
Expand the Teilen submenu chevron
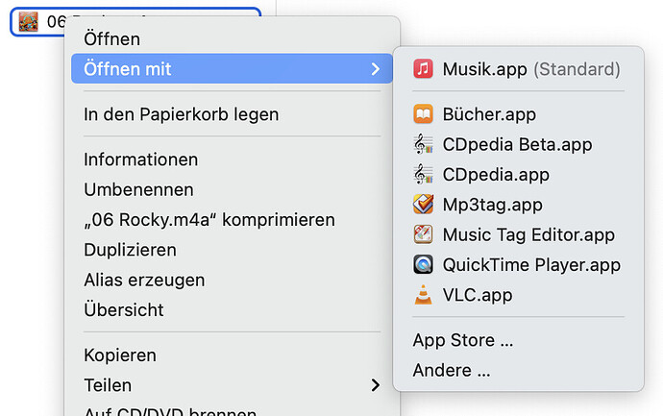point(375,385)
